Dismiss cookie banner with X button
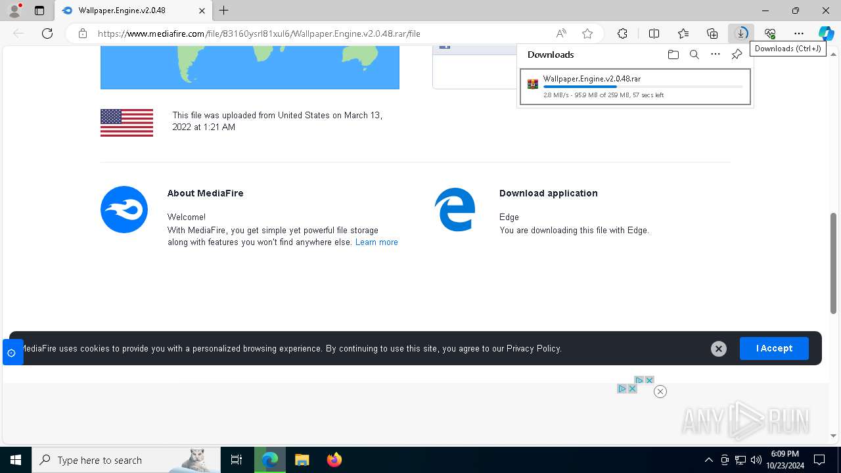 tap(719, 349)
